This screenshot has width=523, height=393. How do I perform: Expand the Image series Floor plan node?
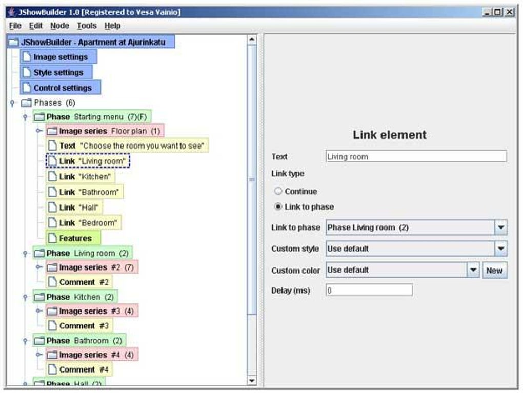pos(38,131)
